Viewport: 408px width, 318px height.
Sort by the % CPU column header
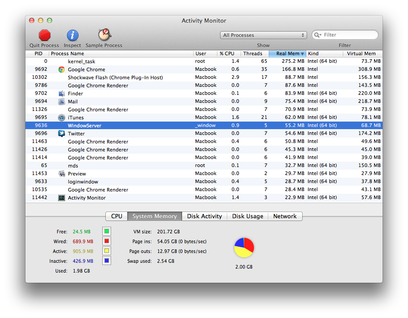click(x=229, y=53)
